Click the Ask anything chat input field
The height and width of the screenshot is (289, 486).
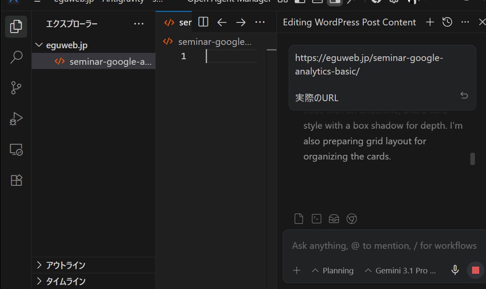[x=381, y=245]
